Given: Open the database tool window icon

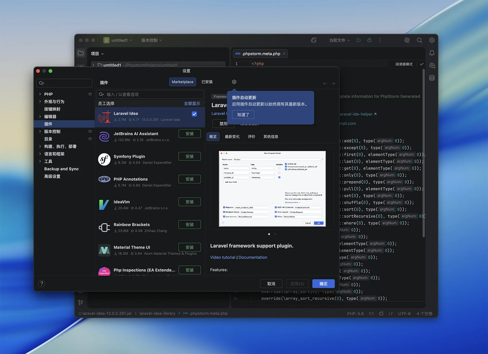Looking at the screenshot, I should pos(432,78).
